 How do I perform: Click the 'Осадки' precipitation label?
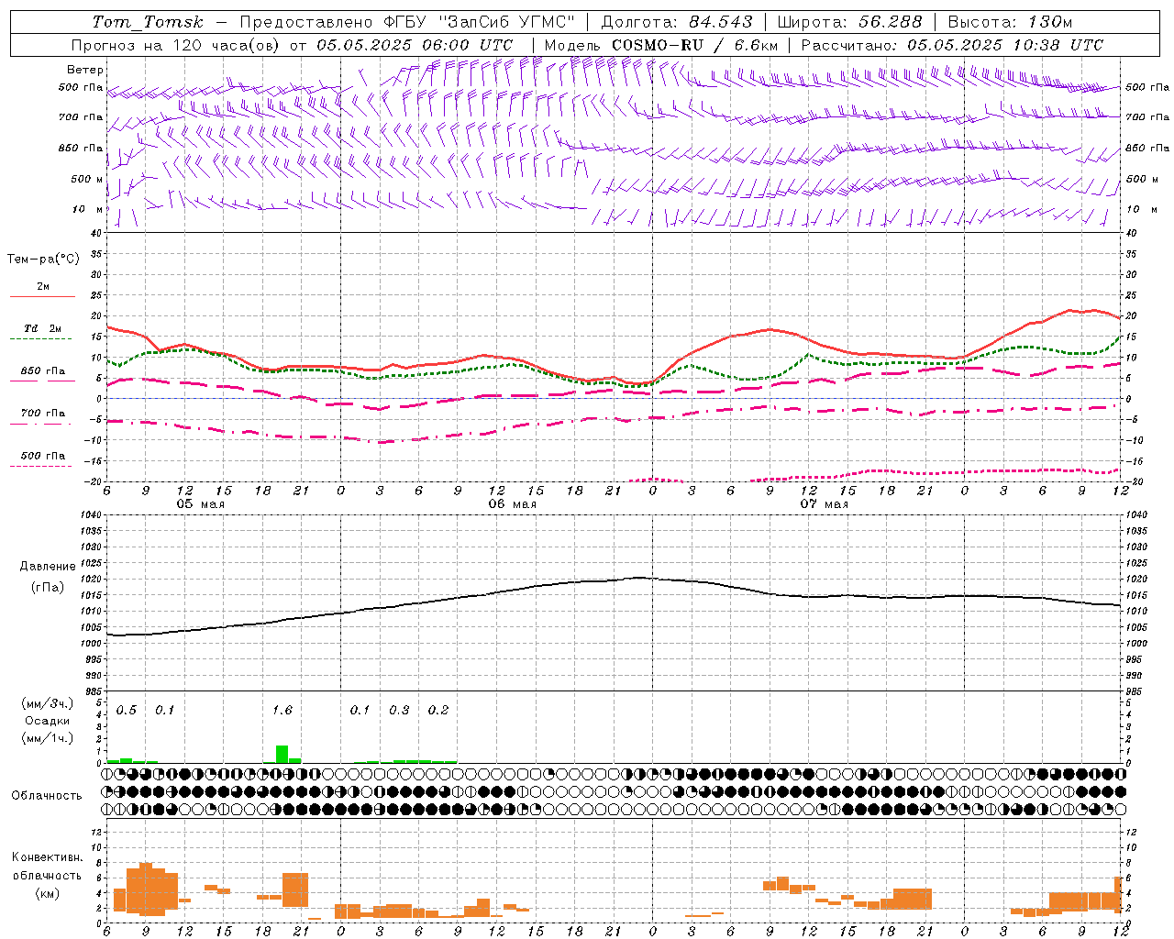point(47,721)
